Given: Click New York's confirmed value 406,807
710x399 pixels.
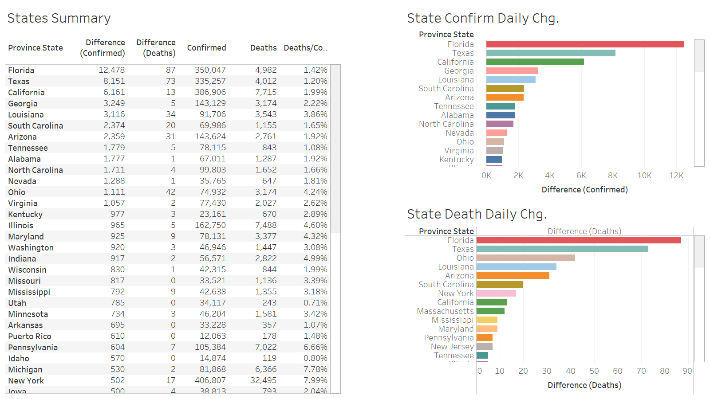Looking at the screenshot, I should [210, 380].
